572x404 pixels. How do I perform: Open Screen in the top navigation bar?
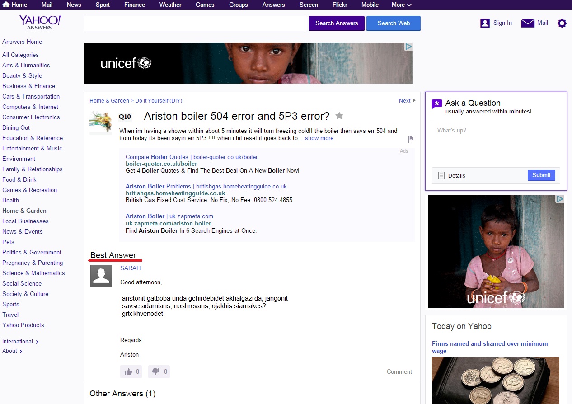click(x=309, y=5)
